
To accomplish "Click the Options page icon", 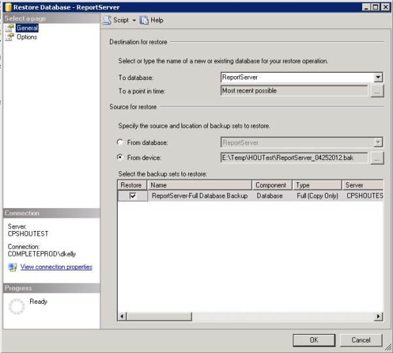I will (10, 37).
